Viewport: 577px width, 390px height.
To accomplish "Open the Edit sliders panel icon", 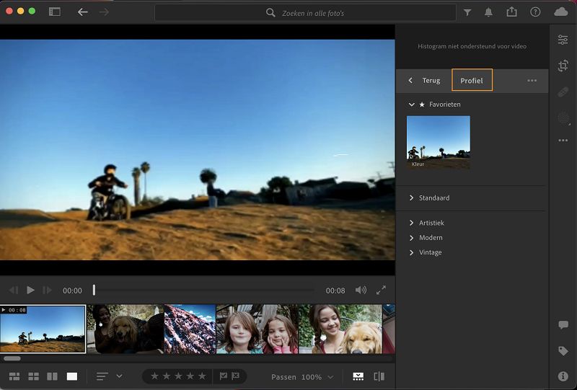I will (563, 40).
